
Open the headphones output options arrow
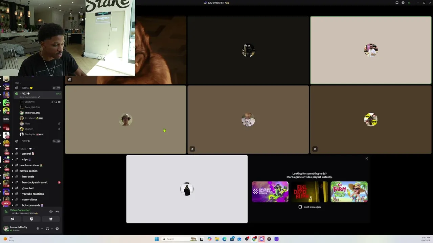51,229
